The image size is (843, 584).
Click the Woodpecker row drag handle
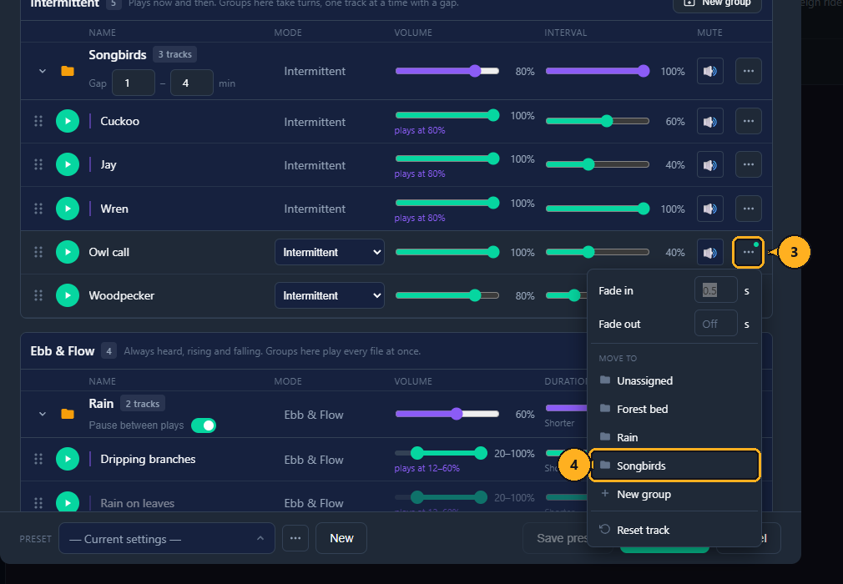(x=38, y=295)
